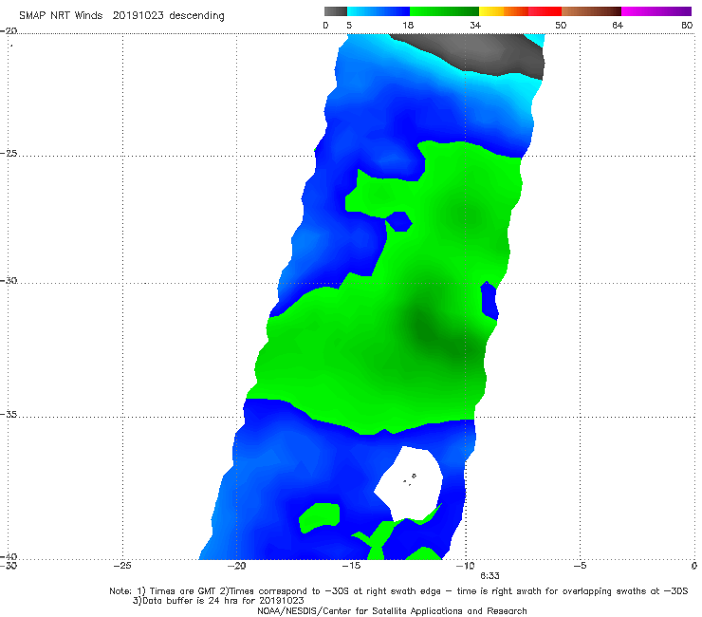This screenshot has height=617, width=702.
Task: Click the green segment of the color bar
Action: coord(444,11)
